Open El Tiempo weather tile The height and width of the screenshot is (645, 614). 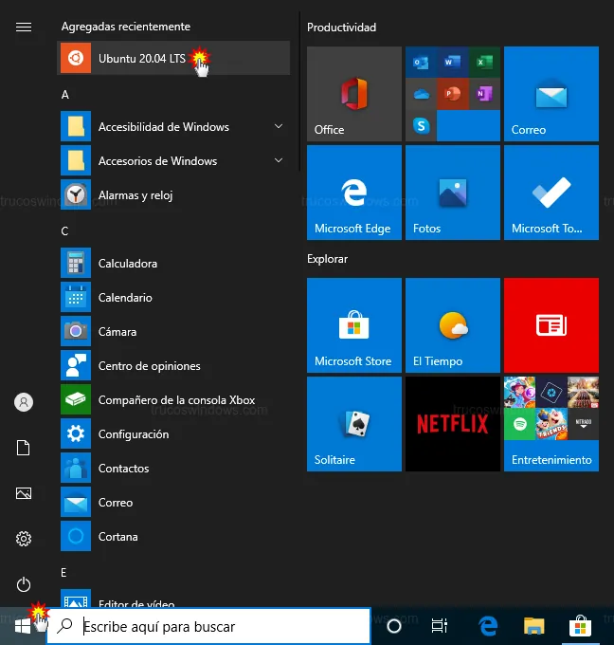click(x=452, y=325)
